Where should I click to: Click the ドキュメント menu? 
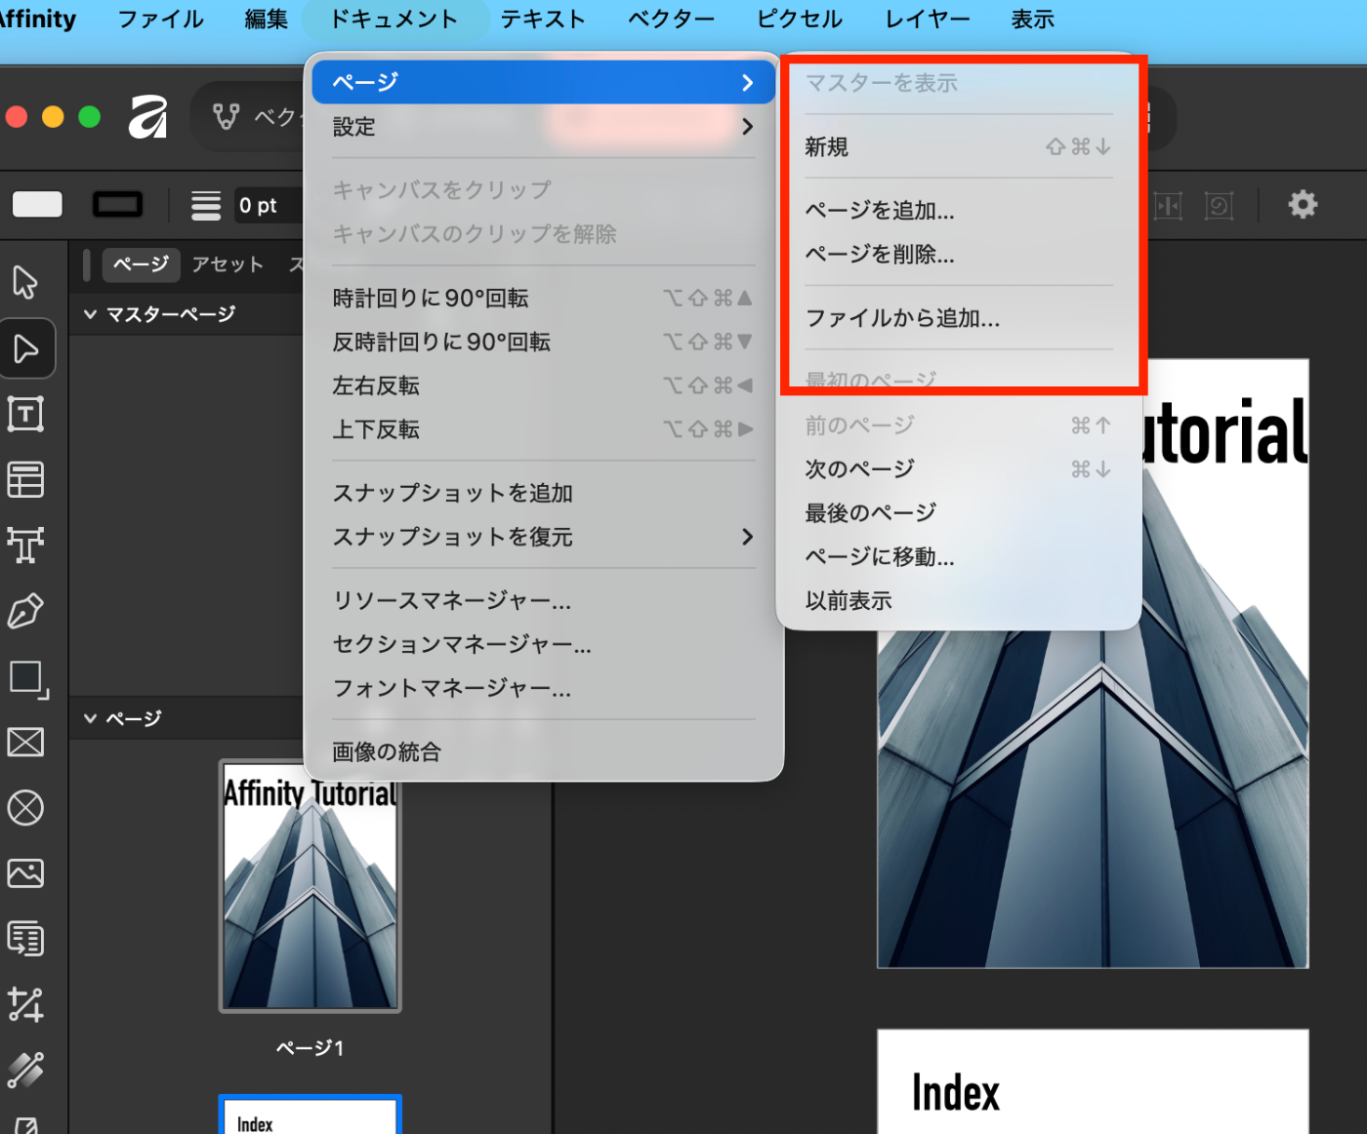(394, 20)
